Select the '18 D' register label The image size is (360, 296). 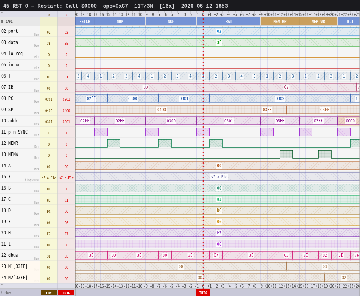point(6,210)
